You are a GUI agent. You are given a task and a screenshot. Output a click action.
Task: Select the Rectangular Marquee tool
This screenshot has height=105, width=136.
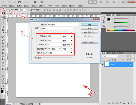point(3,20)
